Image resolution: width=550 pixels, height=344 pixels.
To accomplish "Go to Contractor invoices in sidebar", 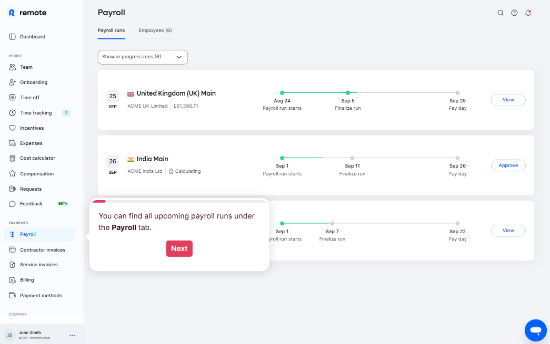I will pyautogui.click(x=42, y=250).
